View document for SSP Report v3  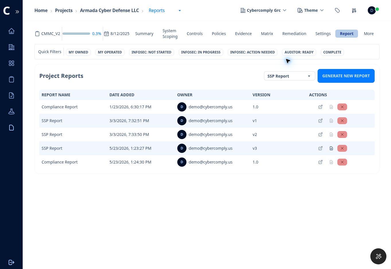point(331,148)
